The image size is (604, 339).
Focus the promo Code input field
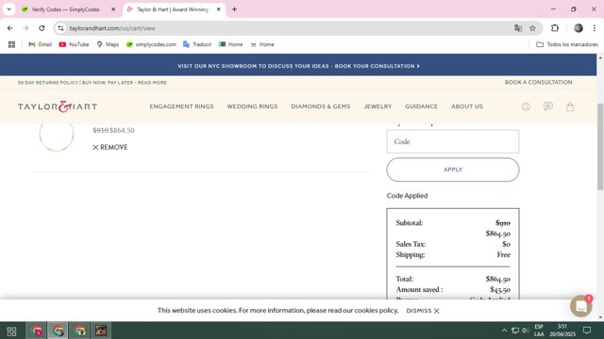coord(453,141)
